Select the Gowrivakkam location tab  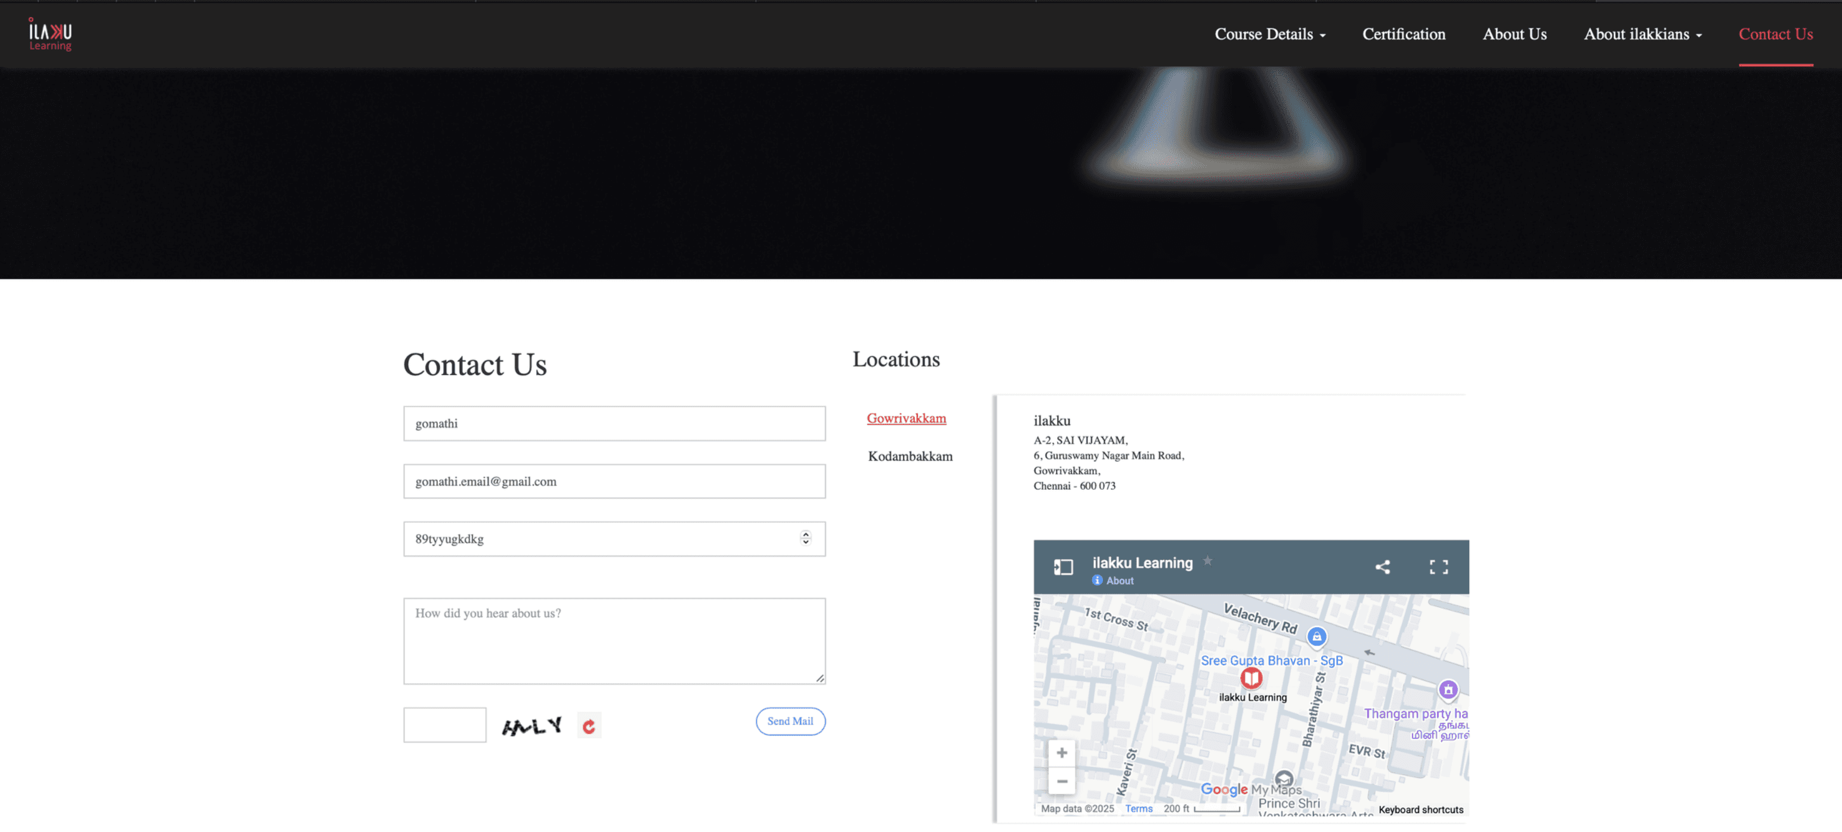tap(906, 418)
